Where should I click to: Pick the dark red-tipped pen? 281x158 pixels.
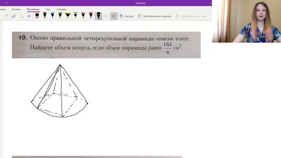[83, 15]
